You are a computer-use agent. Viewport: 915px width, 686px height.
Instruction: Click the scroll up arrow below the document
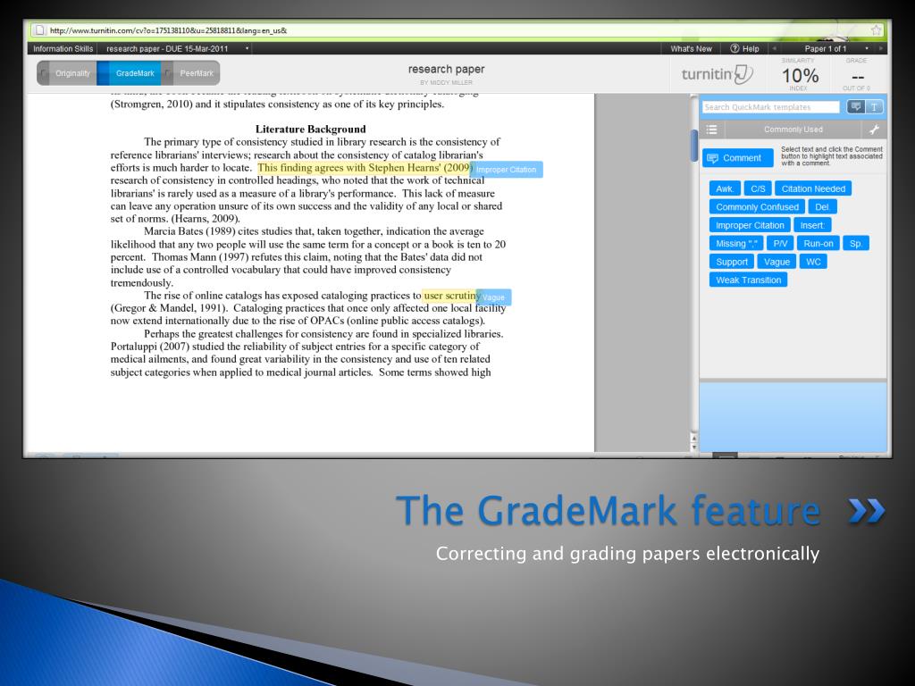(x=693, y=438)
